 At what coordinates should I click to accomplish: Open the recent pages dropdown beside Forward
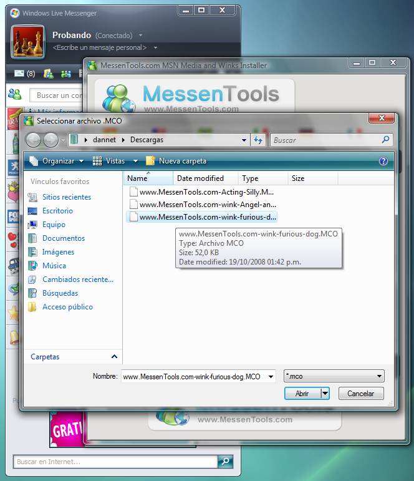63,140
